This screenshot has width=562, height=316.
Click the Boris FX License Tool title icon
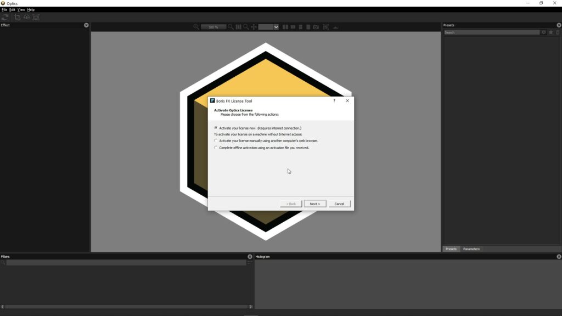(x=212, y=101)
